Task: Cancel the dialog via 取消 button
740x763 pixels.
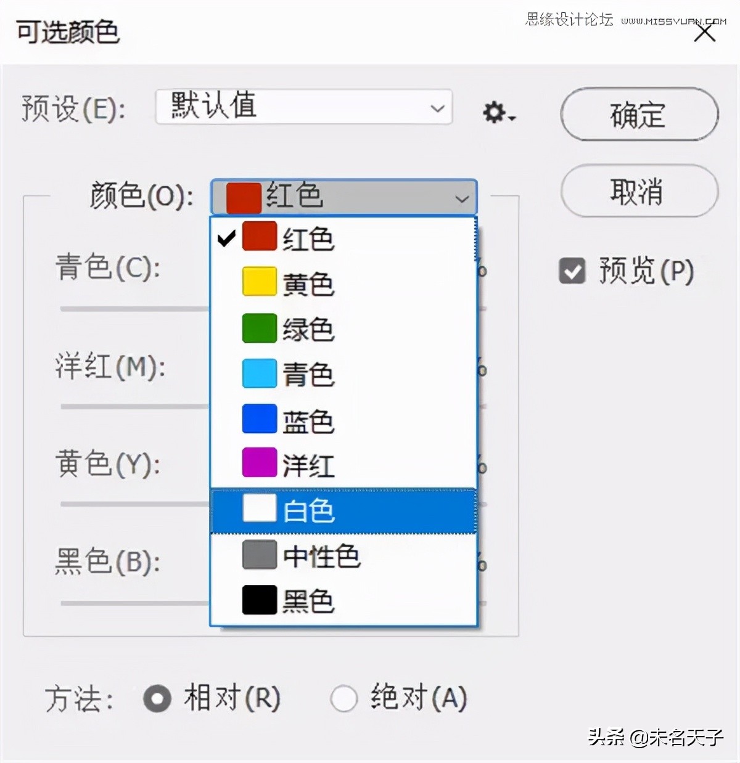Action: [x=639, y=192]
